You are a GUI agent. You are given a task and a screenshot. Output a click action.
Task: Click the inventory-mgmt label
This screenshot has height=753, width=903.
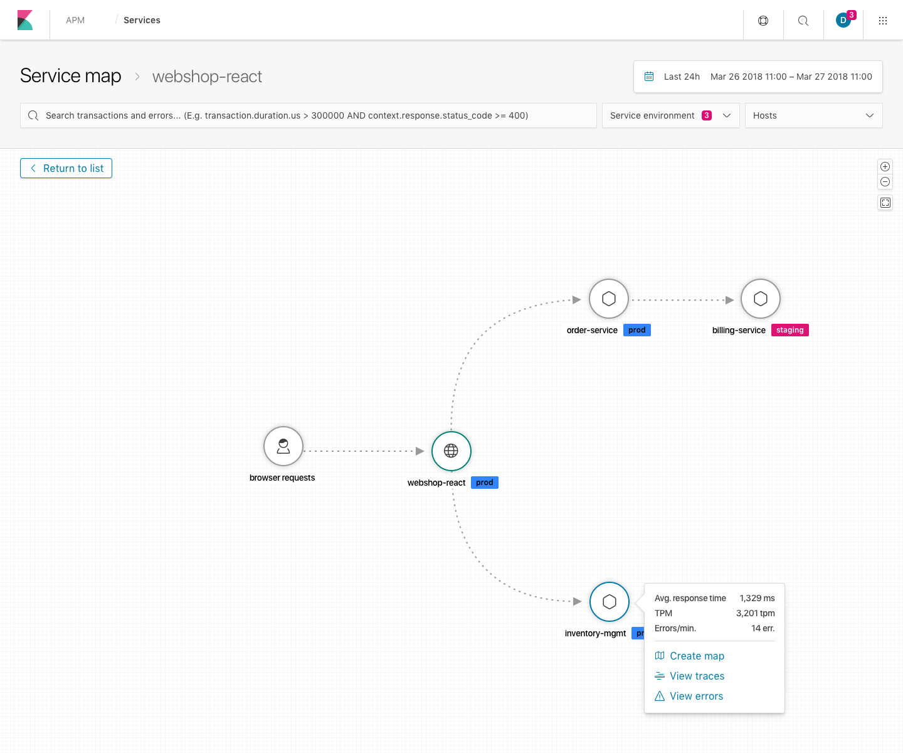tap(595, 633)
